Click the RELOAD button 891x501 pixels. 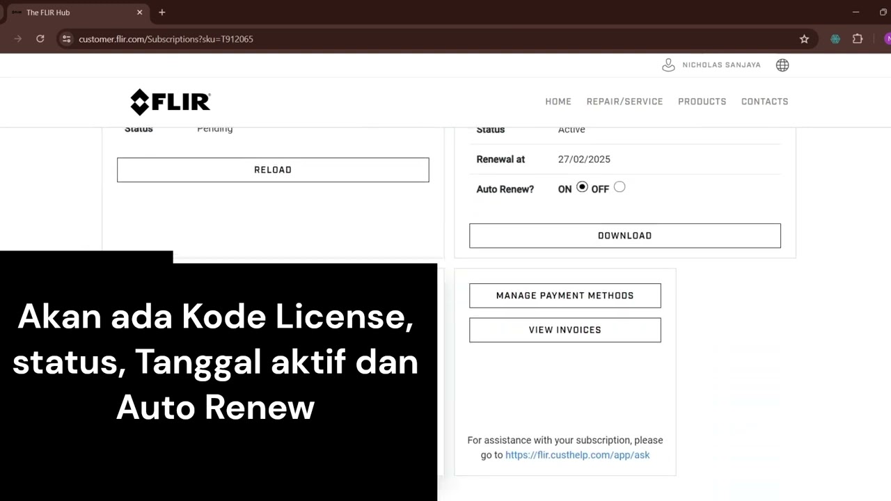[273, 170]
